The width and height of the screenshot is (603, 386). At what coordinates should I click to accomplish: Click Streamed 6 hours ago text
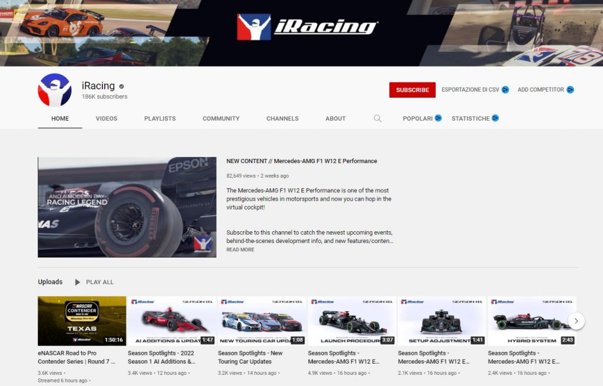62,381
